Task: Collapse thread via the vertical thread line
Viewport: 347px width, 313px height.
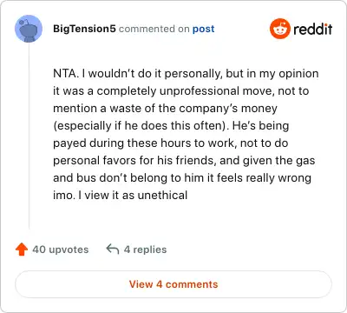Action: (29, 136)
